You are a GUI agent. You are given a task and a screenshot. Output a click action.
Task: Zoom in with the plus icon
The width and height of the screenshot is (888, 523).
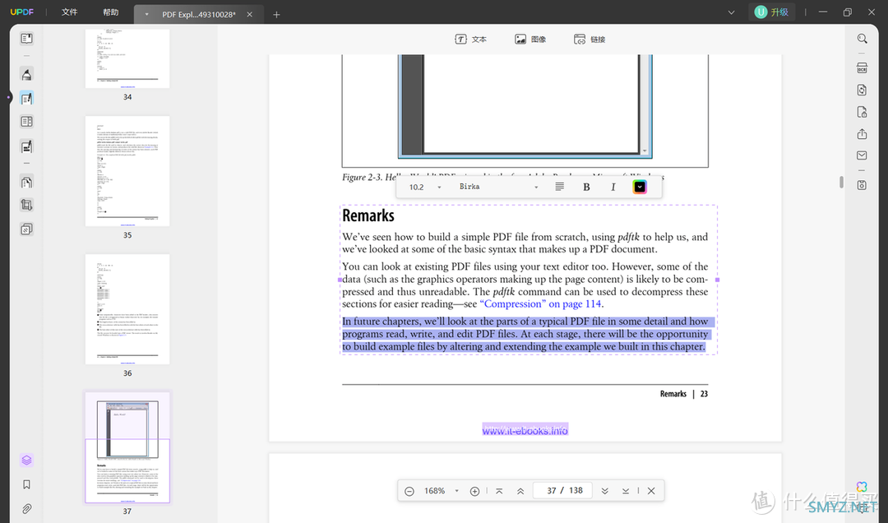474,491
